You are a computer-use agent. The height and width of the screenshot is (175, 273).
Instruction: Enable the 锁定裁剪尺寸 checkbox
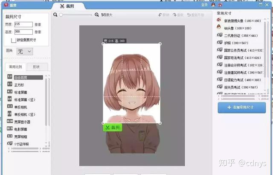pos(14,40)
